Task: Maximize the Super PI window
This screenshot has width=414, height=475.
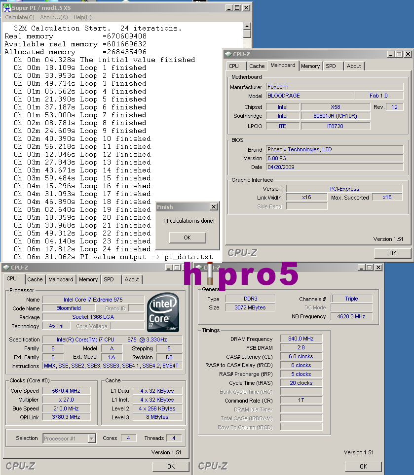Action: pyautogui.click(x=237, y=8)
